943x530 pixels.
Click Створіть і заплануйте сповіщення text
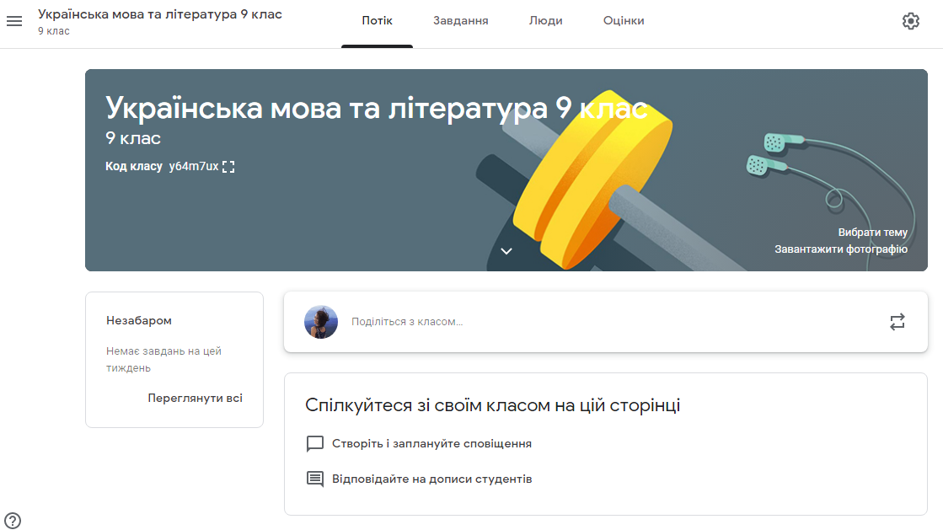431,443
